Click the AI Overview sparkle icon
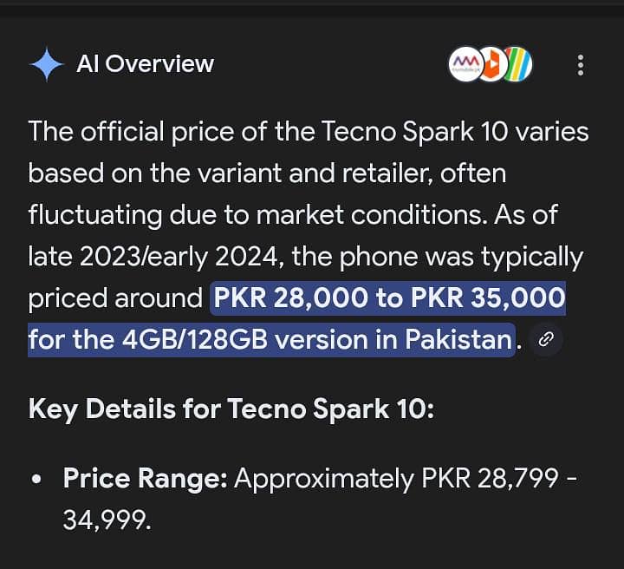 coord(46,64)
